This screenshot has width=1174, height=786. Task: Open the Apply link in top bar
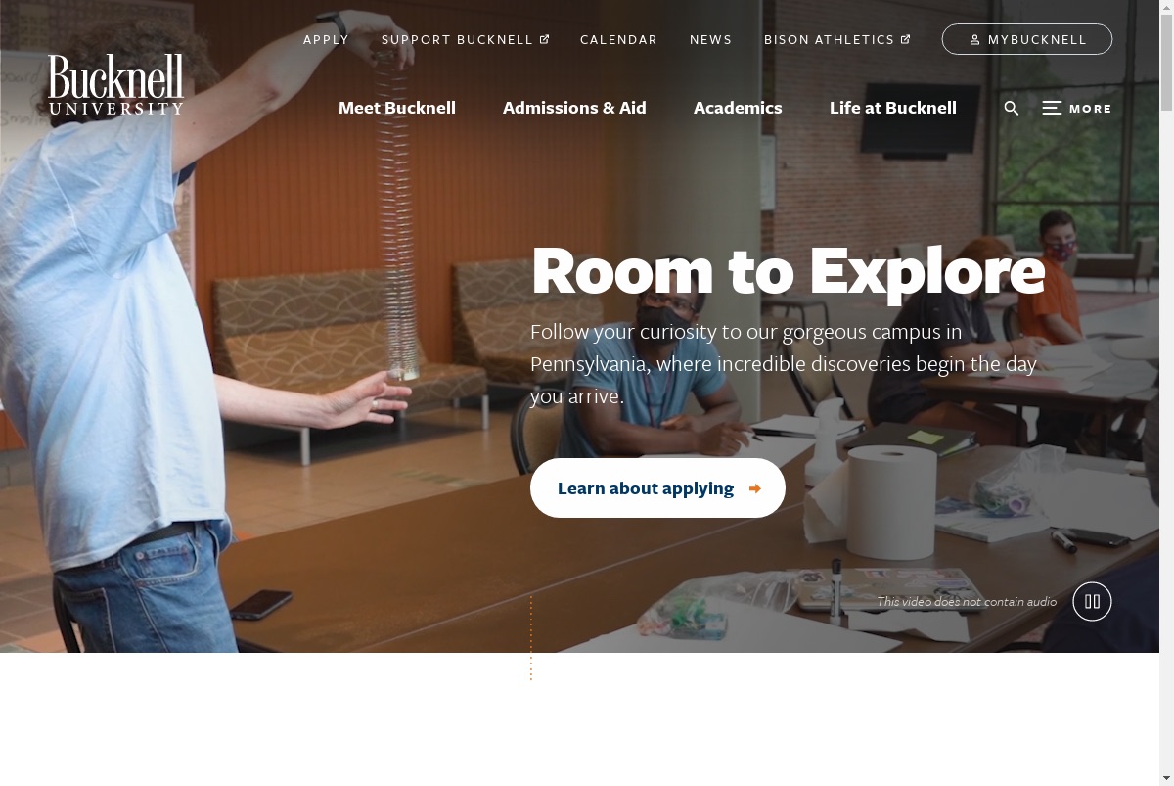[326, 40]
